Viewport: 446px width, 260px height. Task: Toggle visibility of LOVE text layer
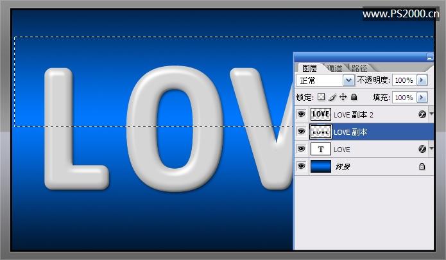point(301,149)
